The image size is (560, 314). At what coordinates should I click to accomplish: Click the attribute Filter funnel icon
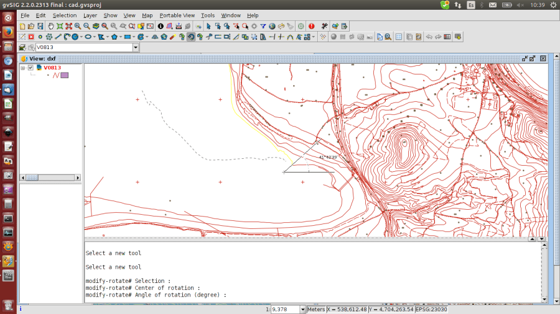tap(263, 27)
